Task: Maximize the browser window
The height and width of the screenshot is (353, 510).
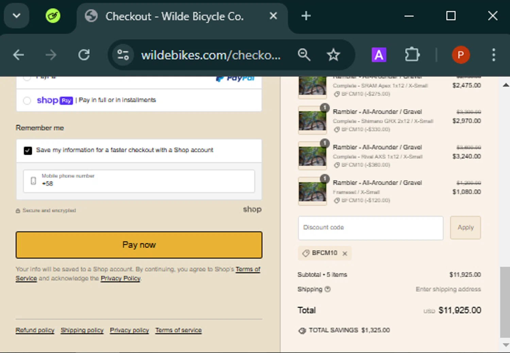Action: [x=451, y=16]
